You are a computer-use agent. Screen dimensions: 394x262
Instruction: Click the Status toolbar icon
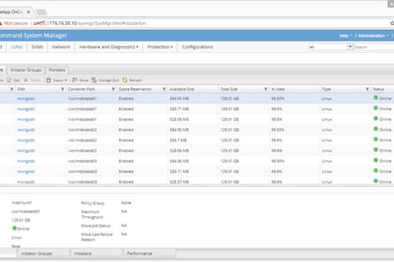(x=48, y=80)
